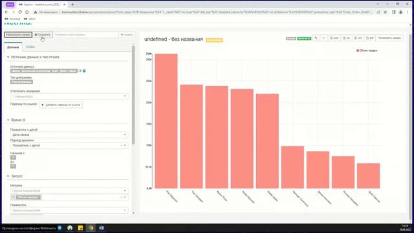This screenshot has height=233, width=414.
Task: Open Chrome from the taskbar
Action: (91, 228)
